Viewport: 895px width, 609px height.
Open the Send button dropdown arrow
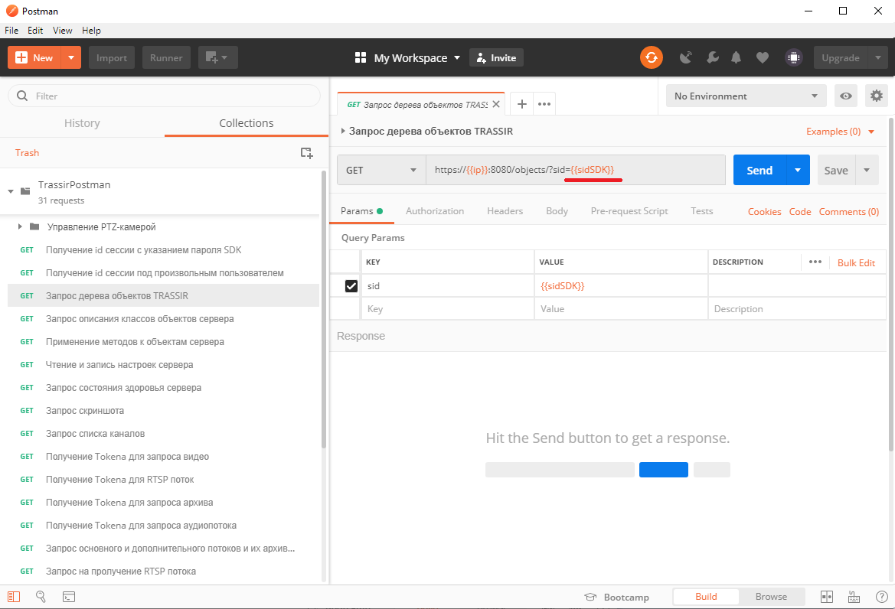[798, 170]
